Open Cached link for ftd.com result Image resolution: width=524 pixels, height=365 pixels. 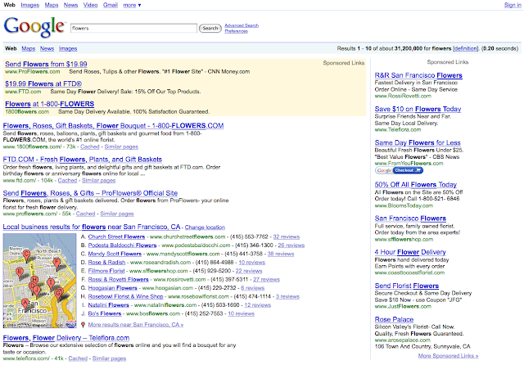[67, 180]
